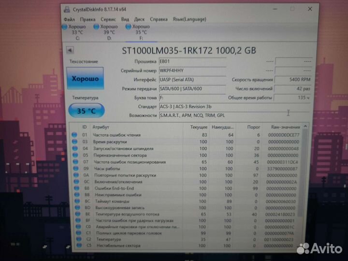Image resolution: width=348 pixels, height=261 pixels.
Task: Click status icon of attribute 09 row
Action: [x=76, y=169]
